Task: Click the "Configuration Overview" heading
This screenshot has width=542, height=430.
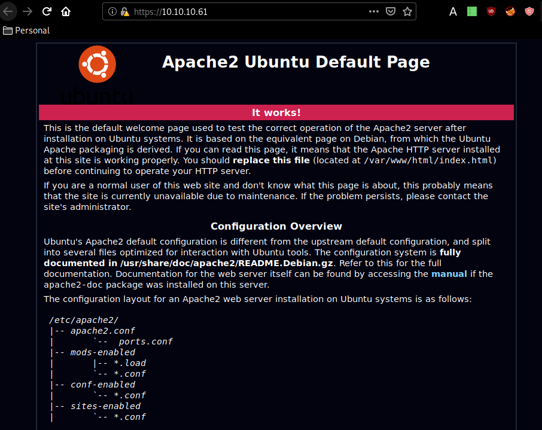Action: pyautogui.click(x=276, y=227)
